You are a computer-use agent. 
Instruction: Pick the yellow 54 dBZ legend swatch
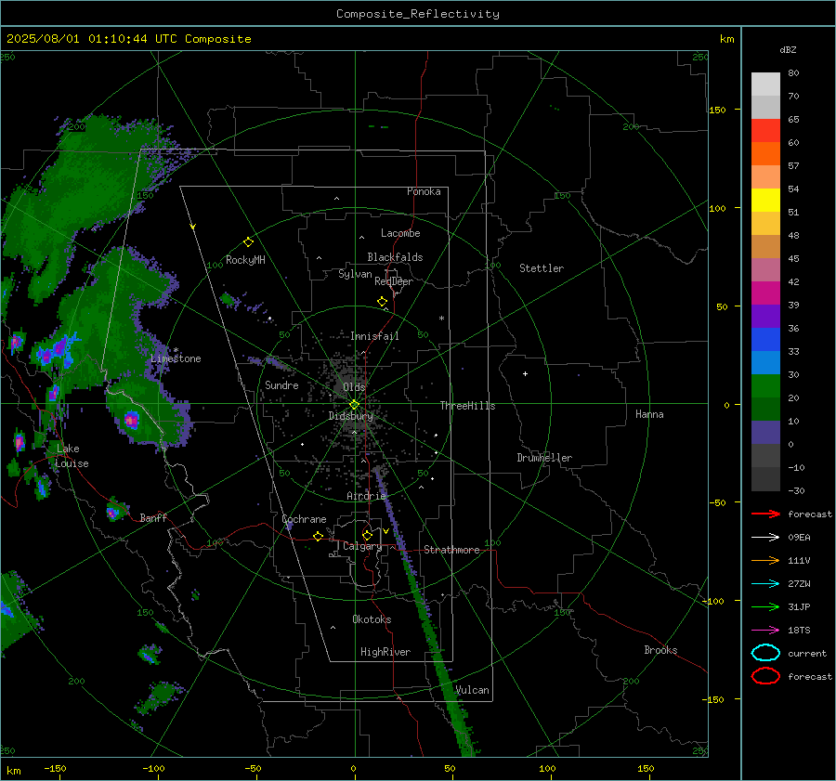(x=765, y=201)
